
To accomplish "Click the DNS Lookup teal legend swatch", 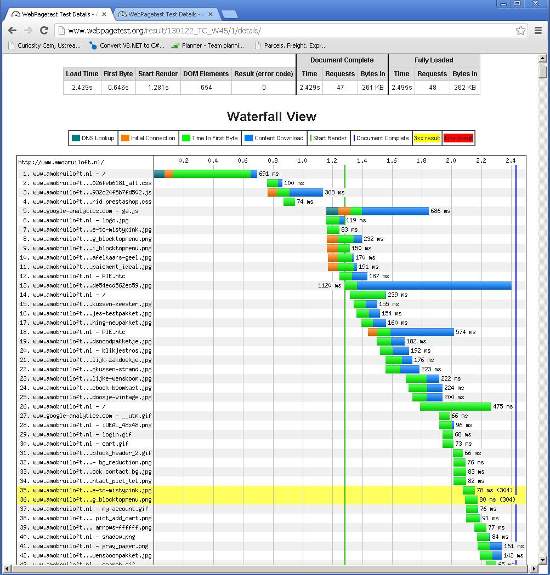I will (76, 138).
